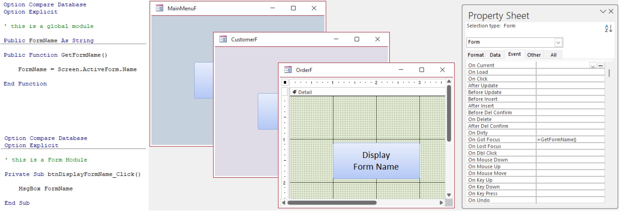Show the All properties tab

(553, 55)
